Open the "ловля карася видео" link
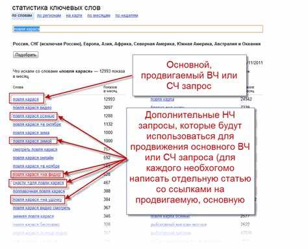Viewport: 308px width, 251px height. pos(32,108)
